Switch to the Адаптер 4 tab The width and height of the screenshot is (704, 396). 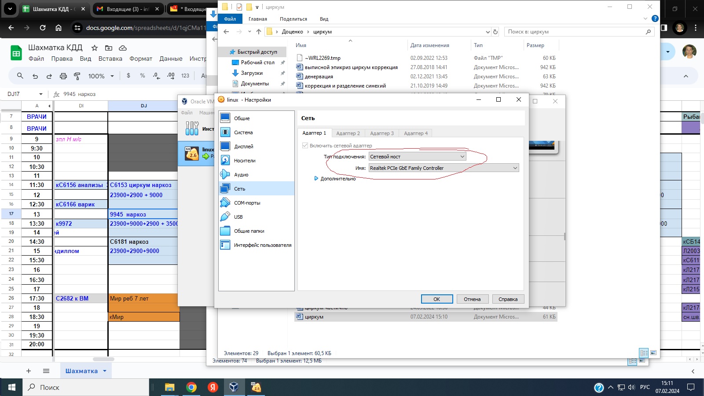coord(416,133)
